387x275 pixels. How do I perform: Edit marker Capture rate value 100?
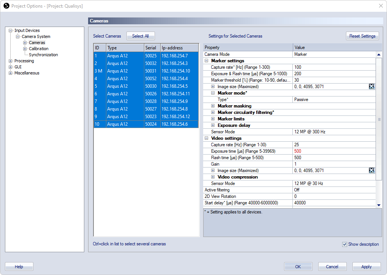(334, 67)
